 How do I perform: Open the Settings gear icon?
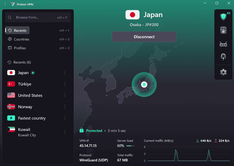point(223,72)
